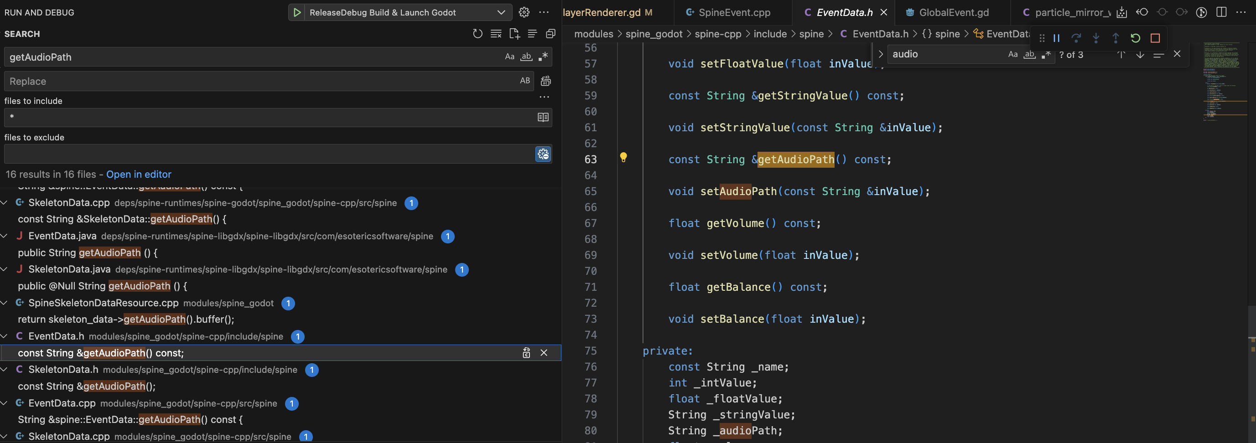Toggle match case in the search panel

[510, 57]
